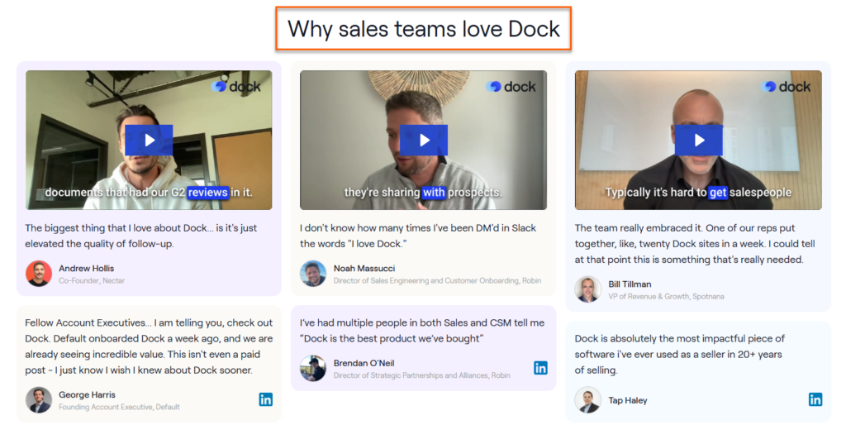This screenshot has height=444, width=846.
Task: Click the quote 'I love Dock' Slack DMs
Action: (417, 236)
